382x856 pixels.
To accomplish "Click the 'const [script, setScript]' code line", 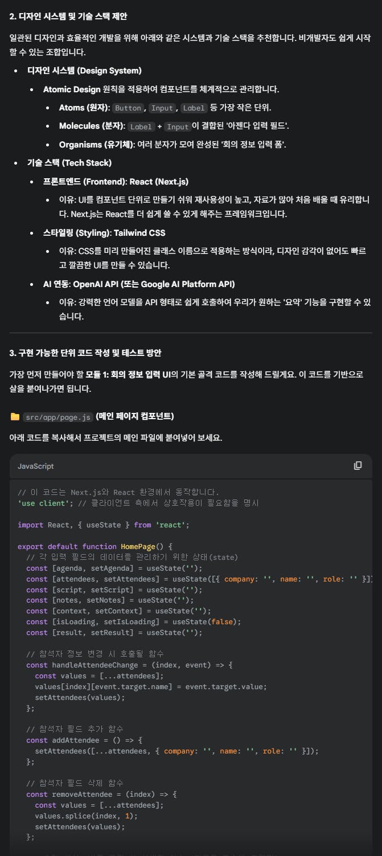I will click(114, 589).
